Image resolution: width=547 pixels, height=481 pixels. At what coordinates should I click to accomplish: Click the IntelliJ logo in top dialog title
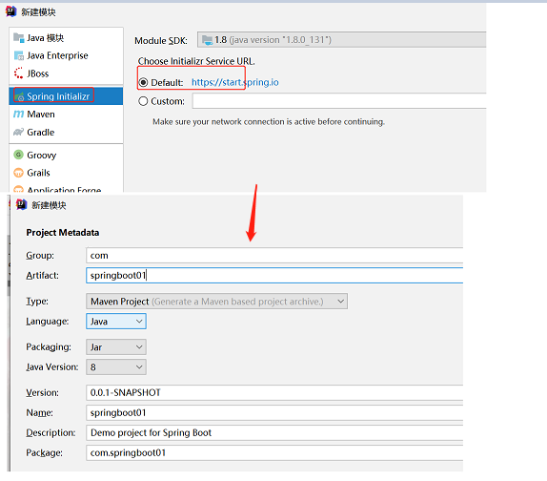coord(10,11)
